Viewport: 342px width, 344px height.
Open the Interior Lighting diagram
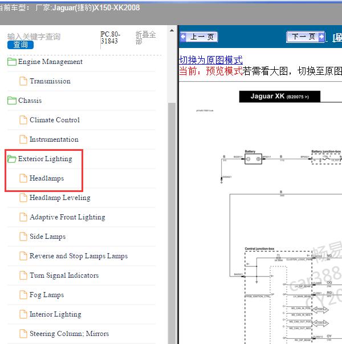coord(55,314)
